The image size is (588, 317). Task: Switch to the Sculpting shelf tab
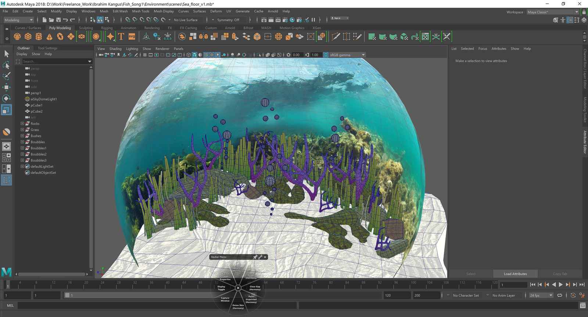(86, 28)
